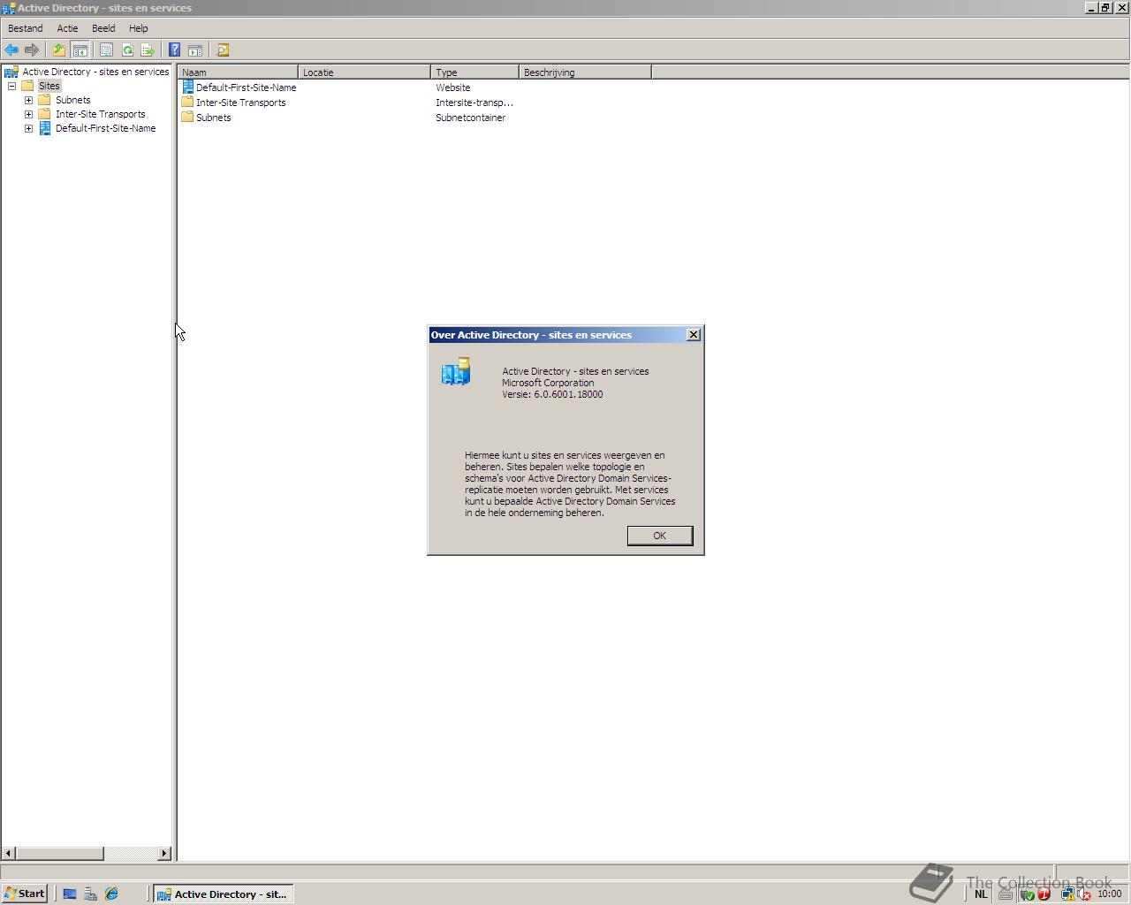Collapse the Sites node

[11, 86]
